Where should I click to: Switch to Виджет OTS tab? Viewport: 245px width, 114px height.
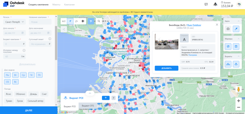point(88,106)
